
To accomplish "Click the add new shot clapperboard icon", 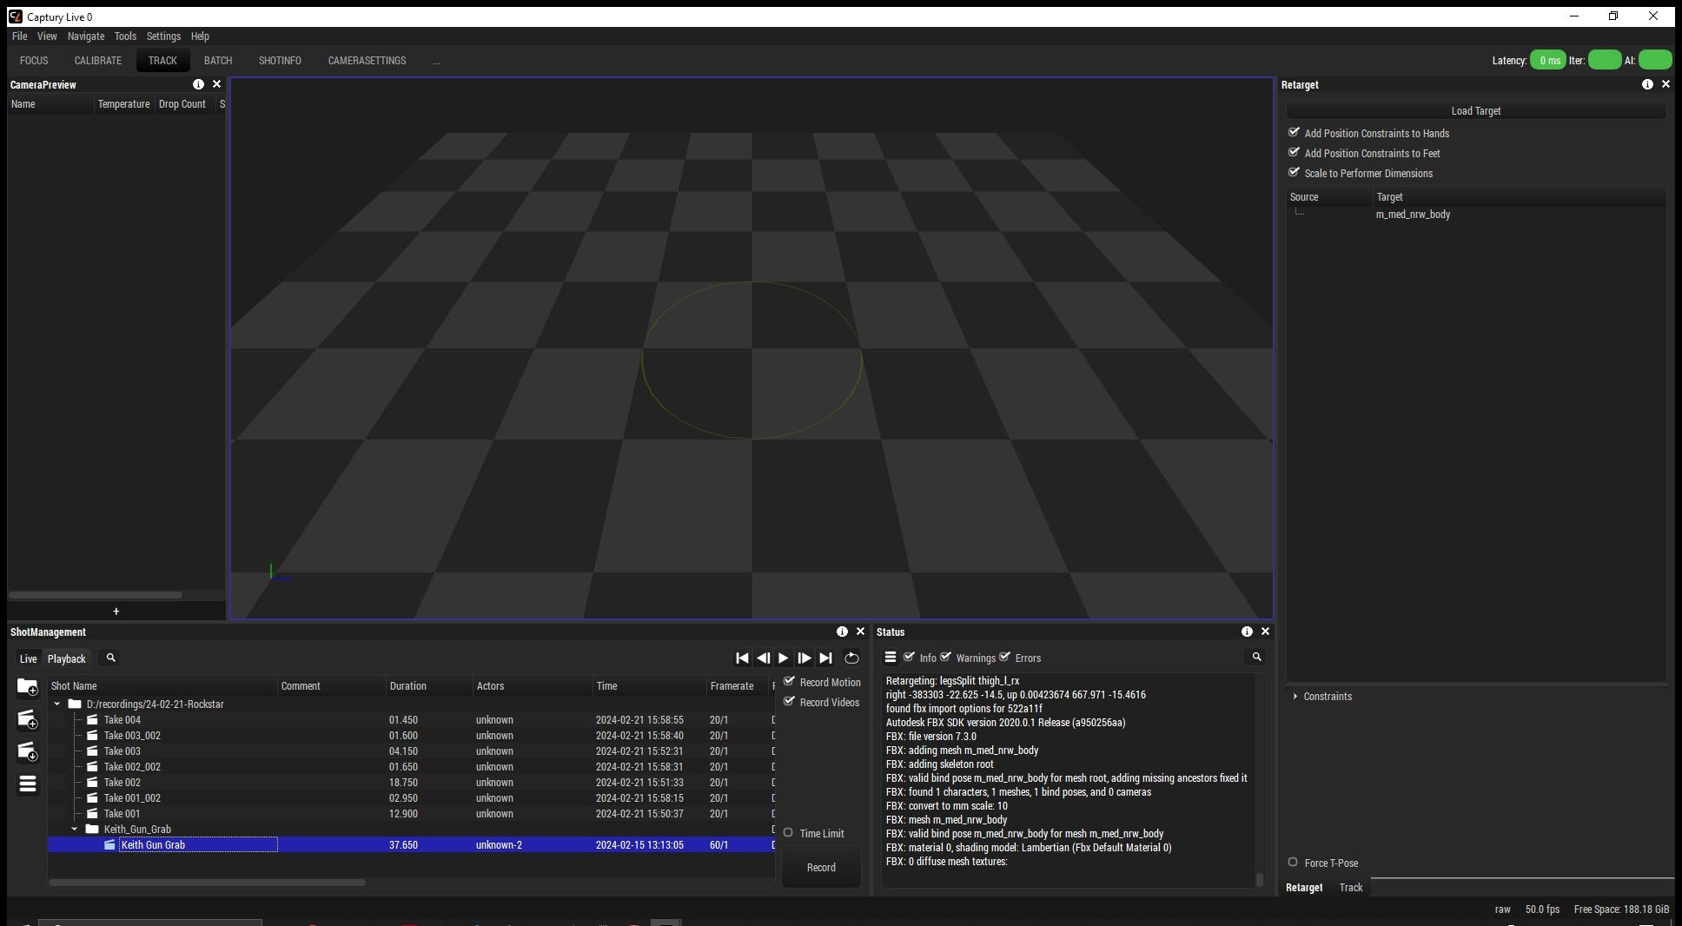I will pos(27,719).
